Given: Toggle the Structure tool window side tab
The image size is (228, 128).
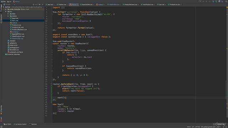Looking at the screenshot, I should pos(1,19).
